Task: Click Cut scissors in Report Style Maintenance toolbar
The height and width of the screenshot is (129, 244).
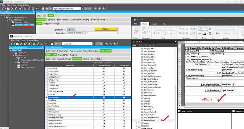Action: [x=25, y=8]
